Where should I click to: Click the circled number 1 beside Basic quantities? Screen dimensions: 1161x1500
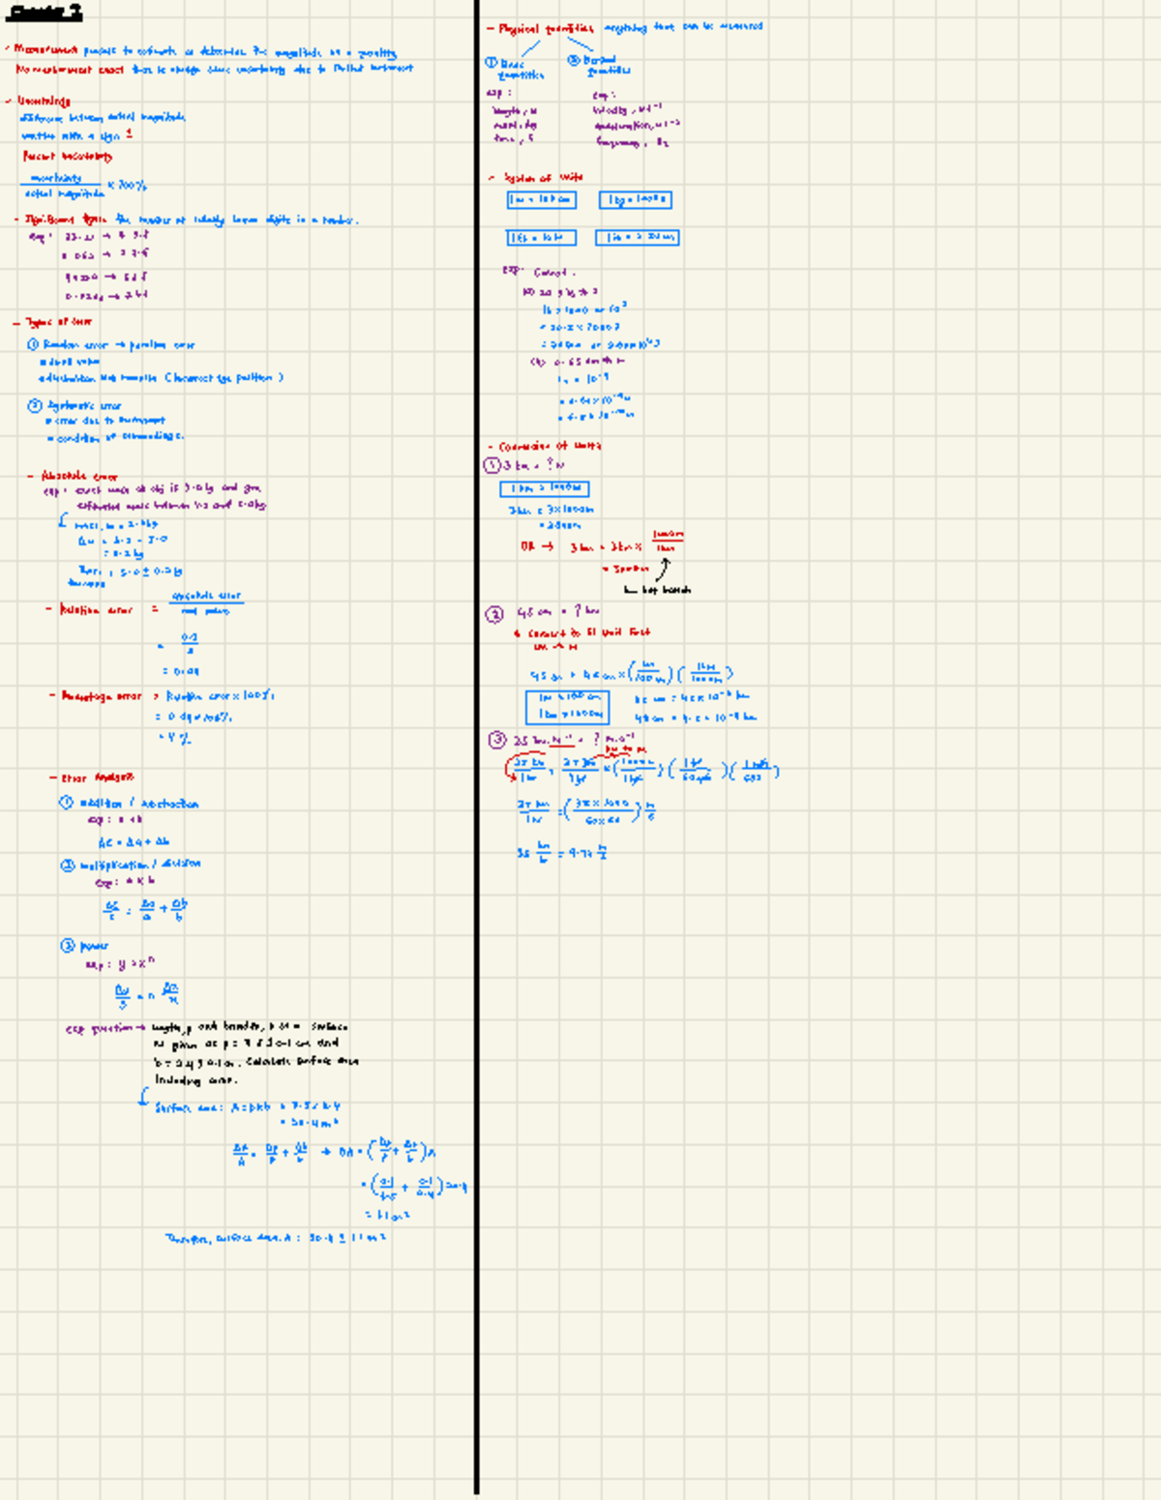[491, 63]
